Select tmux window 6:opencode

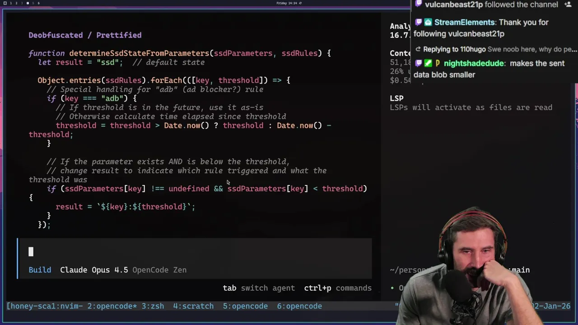(299, 306)
